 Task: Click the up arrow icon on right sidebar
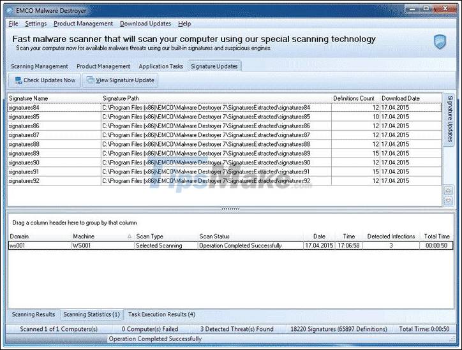click(x=448, y=191)
